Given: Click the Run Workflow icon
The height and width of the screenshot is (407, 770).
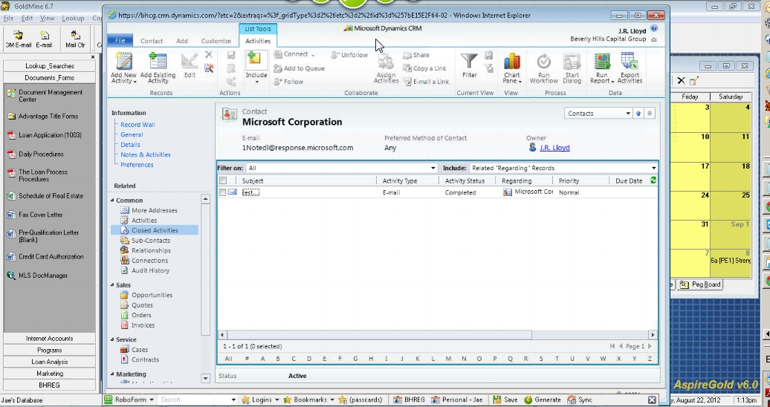Looking at the screenshot, I should click(x=543, y=62).
